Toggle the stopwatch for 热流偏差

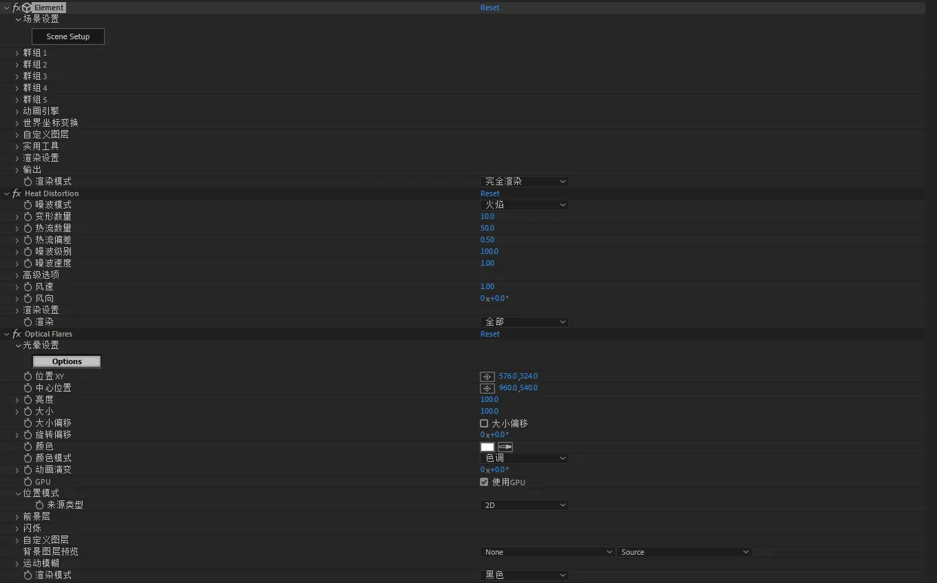tap(28, 240)
